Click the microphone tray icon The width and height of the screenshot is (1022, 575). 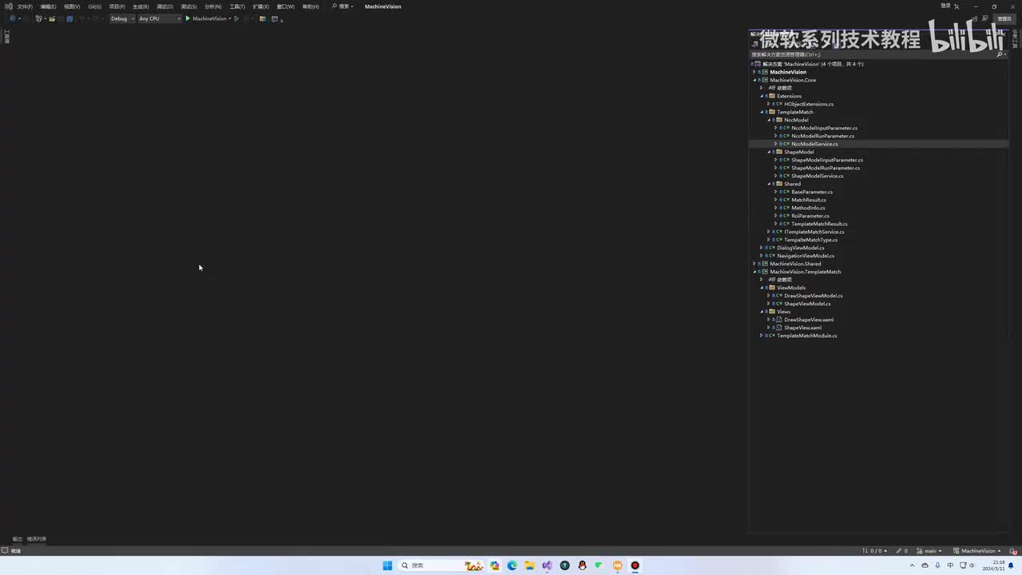point(937,565)
